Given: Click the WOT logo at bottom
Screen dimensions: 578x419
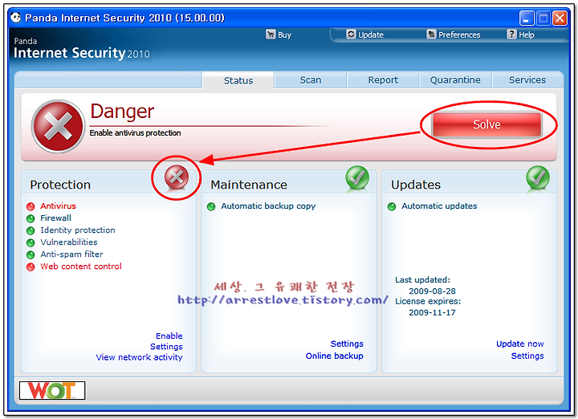Looking at the screenshot, I should click(x=52, y=391).
